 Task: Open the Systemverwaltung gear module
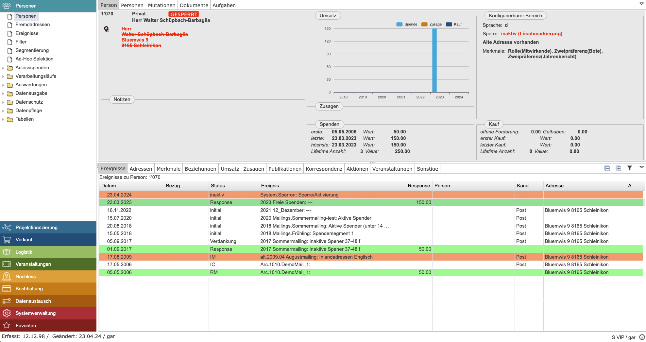point(35,313)
